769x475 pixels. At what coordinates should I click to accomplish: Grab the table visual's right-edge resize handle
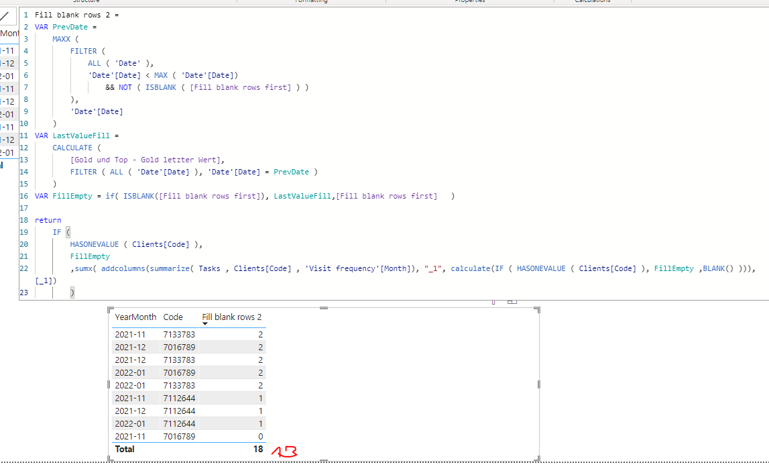click(538, 384)
